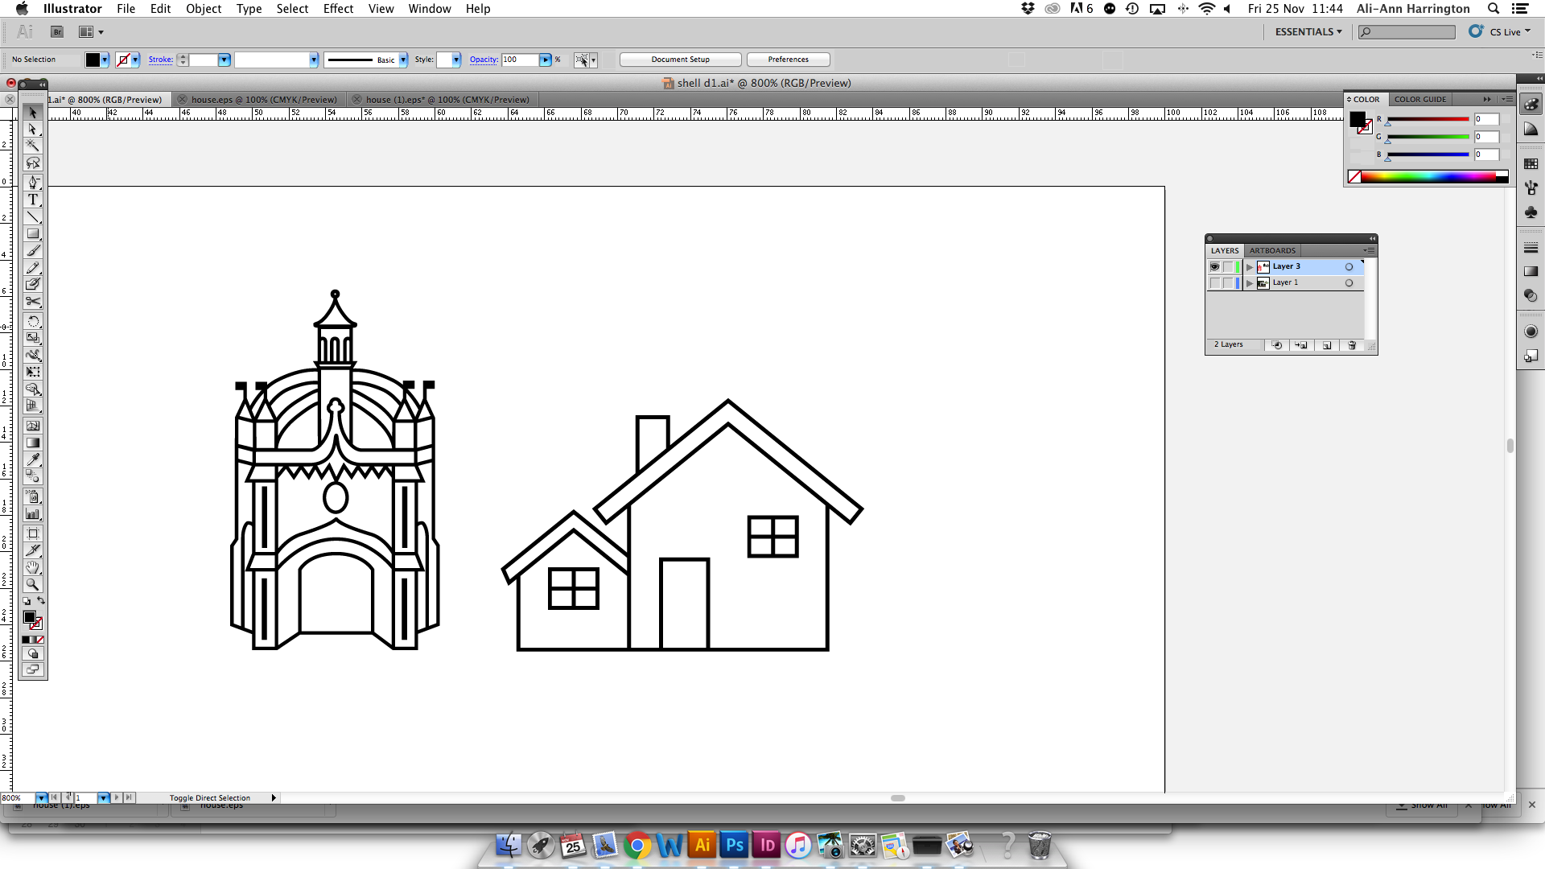
Task: Select the Magic Wand tool
Action: pyautogui.click(x=33, y=146)
